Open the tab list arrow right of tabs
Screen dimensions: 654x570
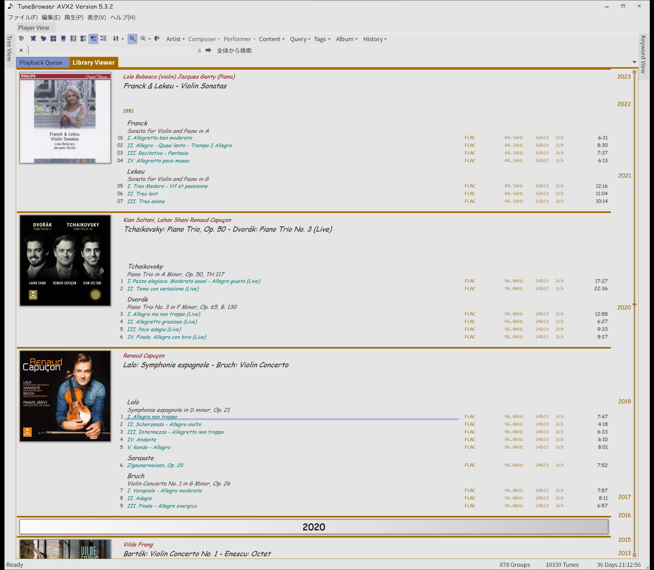[x=634, y=62]
